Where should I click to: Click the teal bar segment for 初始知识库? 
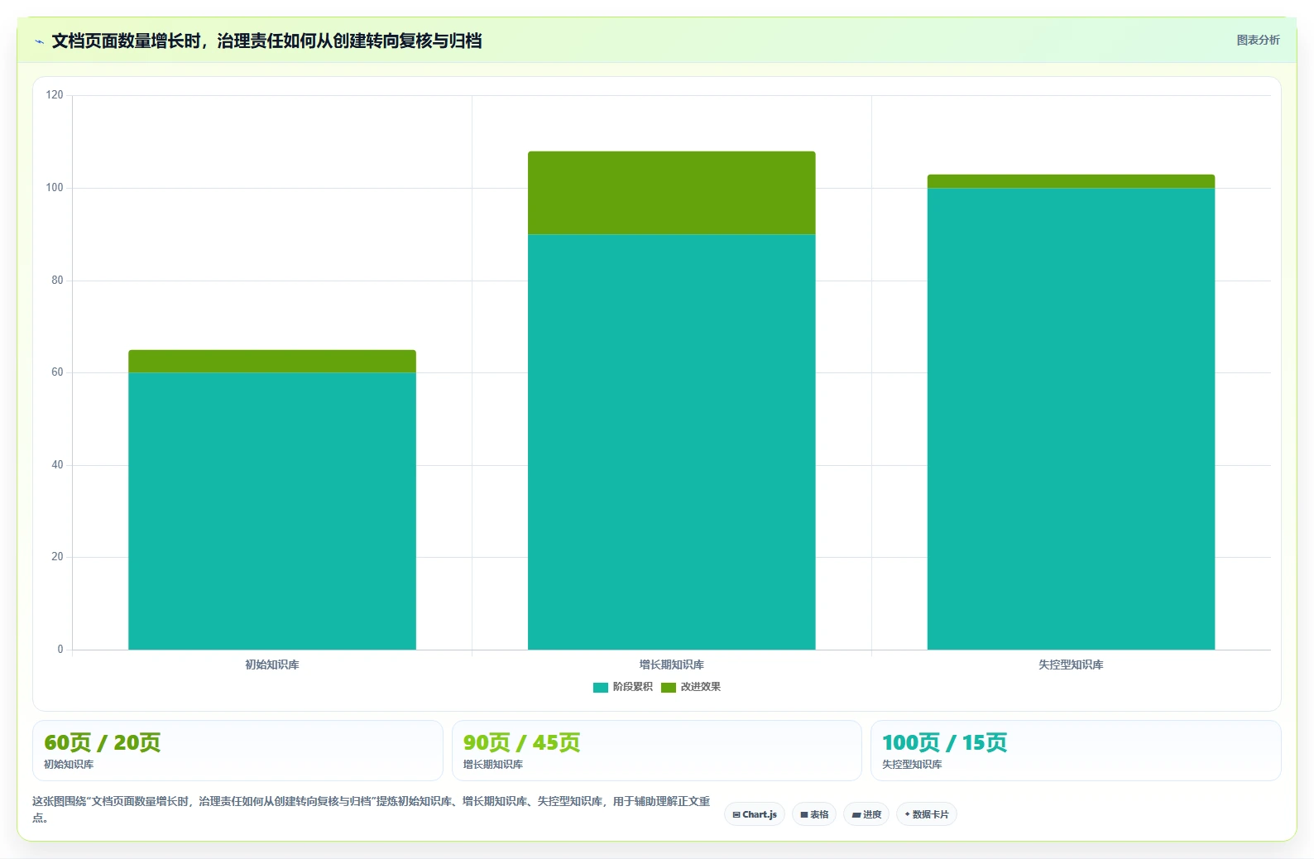272,511
